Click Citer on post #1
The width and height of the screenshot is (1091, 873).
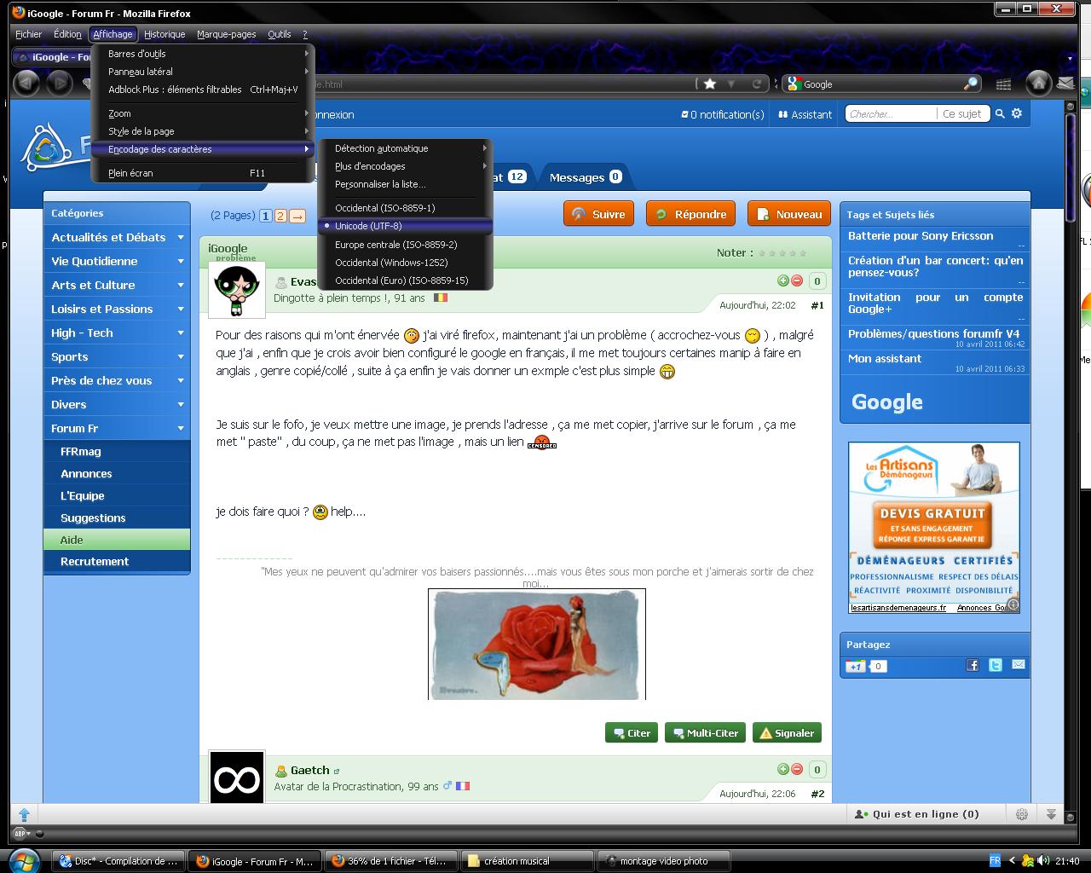click(x=632, y=732)
